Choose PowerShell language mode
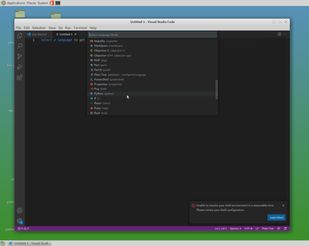The width and height of the screenshot is (309, 246). 152,79
